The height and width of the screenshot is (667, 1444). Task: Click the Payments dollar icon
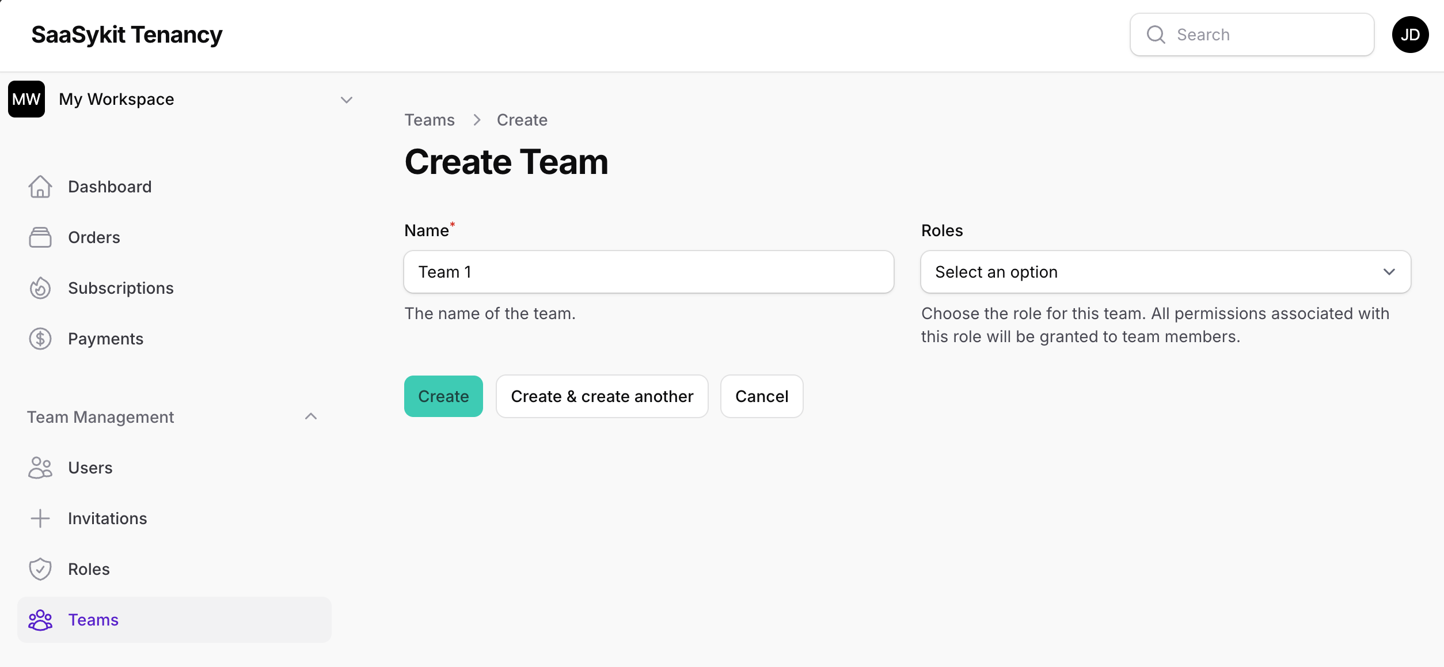click(x=40, y=338)
